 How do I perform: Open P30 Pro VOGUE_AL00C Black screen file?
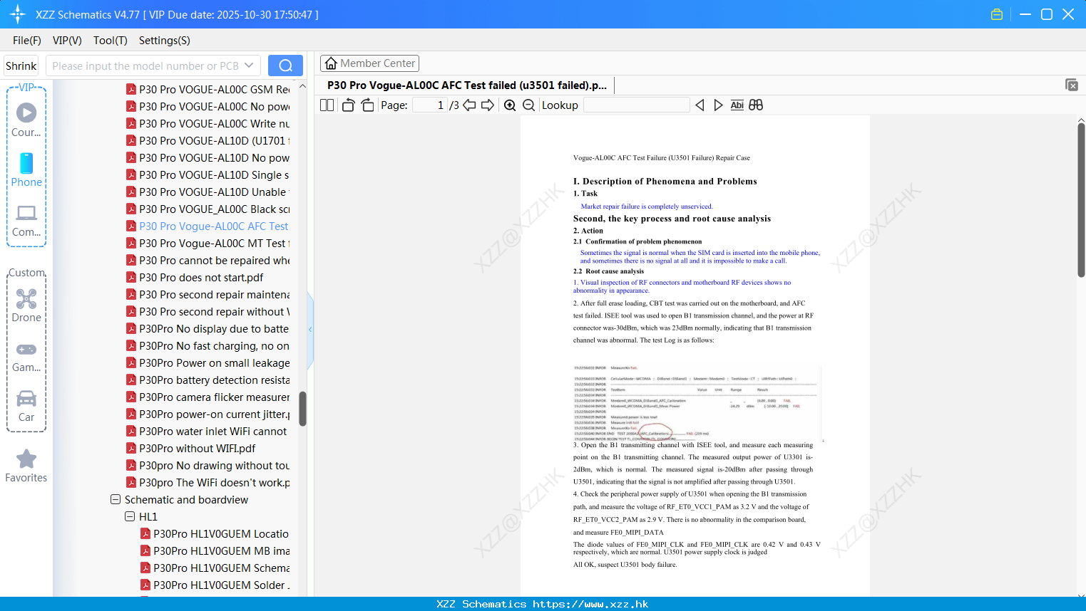pos(208,209)
